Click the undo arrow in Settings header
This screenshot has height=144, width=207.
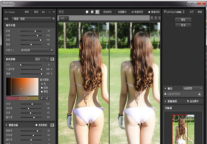tap(44, 12)
